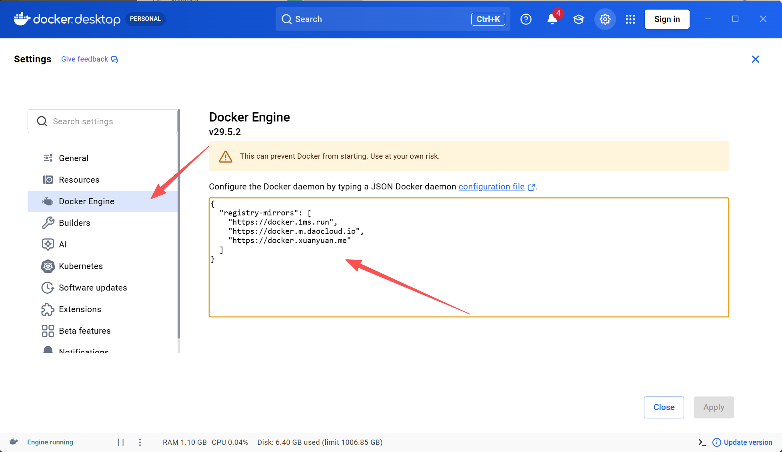Open Builders settings section
Screen dimensions: 782x452
(102, 223)
